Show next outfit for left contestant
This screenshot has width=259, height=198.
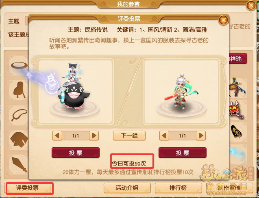pyautogui.click(x=94, y=136)
